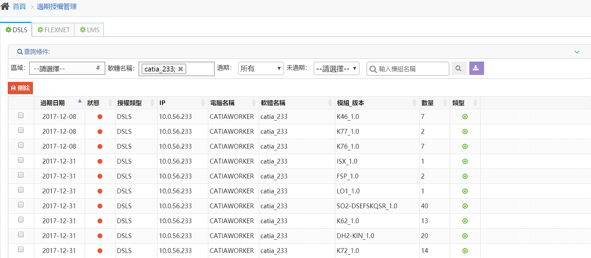Check the K77_1.0 row checkbox
Image resolution: width=591 pixels, height=258 pixels.
(21, 130)
